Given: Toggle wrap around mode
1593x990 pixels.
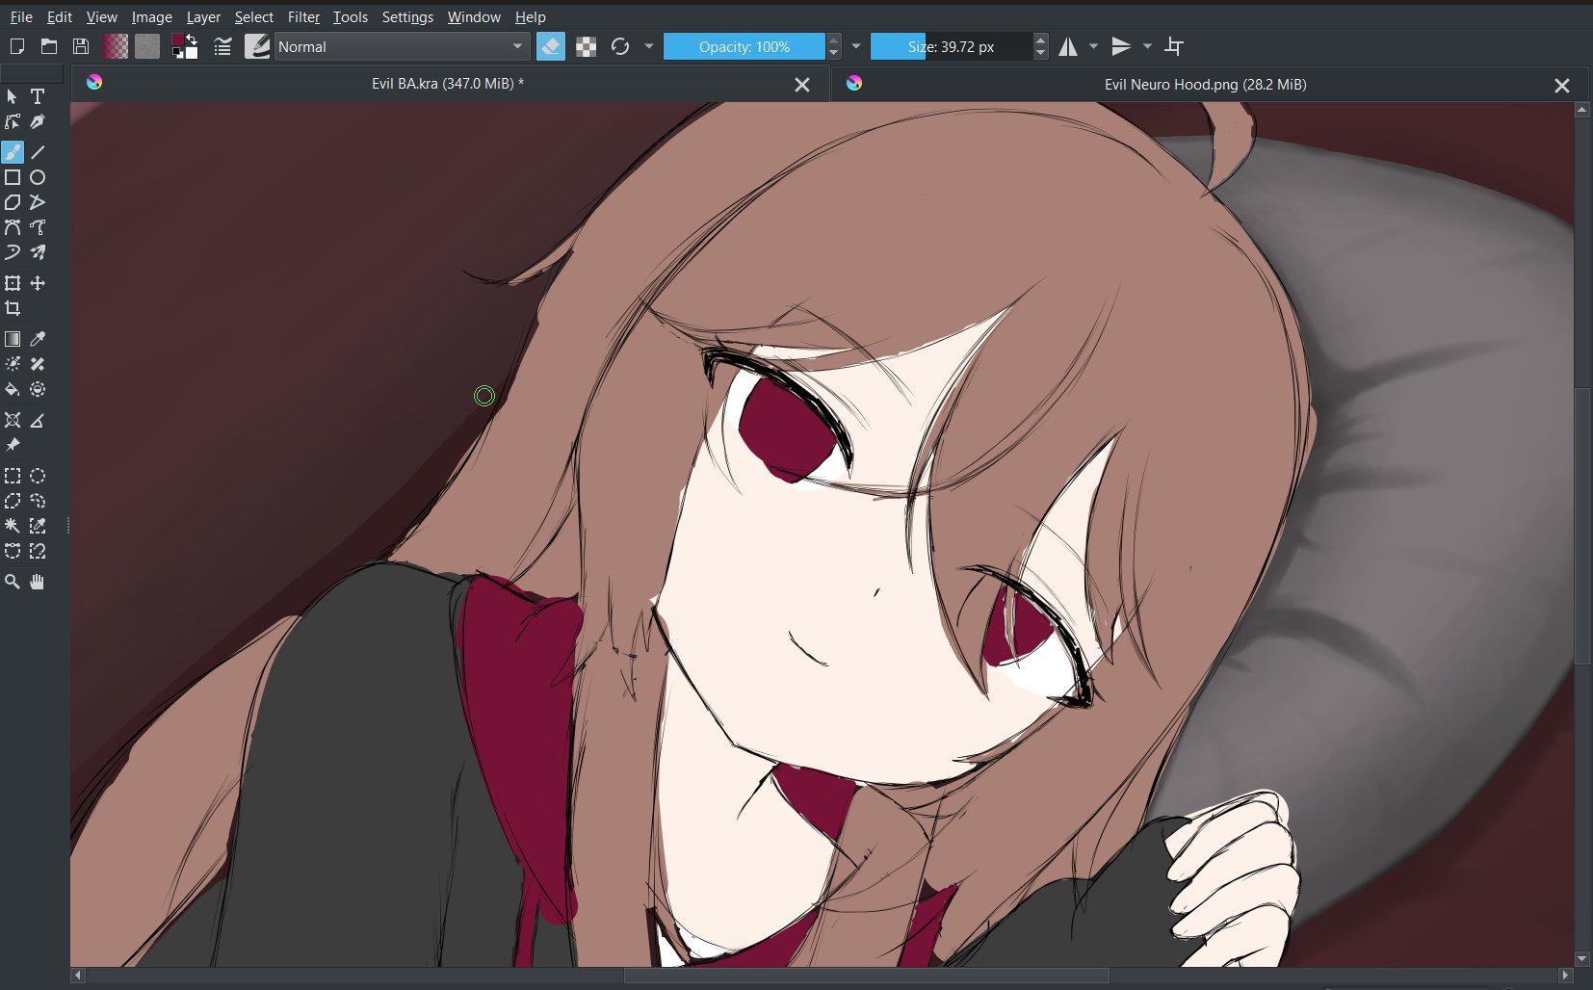Looking at the screenshot, I should [x=1174, y=46].
